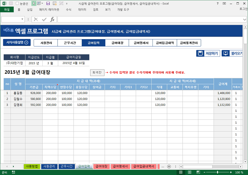Click the Insert Function fx icon
The width and height of the screenshot is (248, 175).
[x=53, y=19]
